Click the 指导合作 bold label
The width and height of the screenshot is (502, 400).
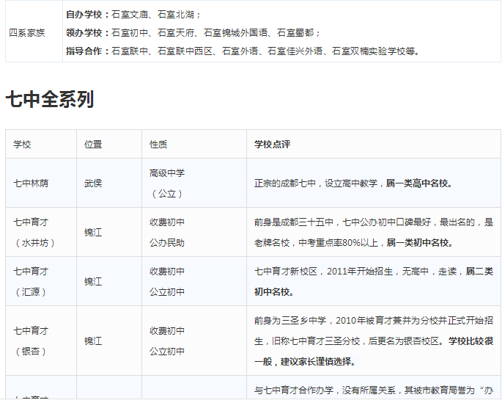tap(87, 51)
